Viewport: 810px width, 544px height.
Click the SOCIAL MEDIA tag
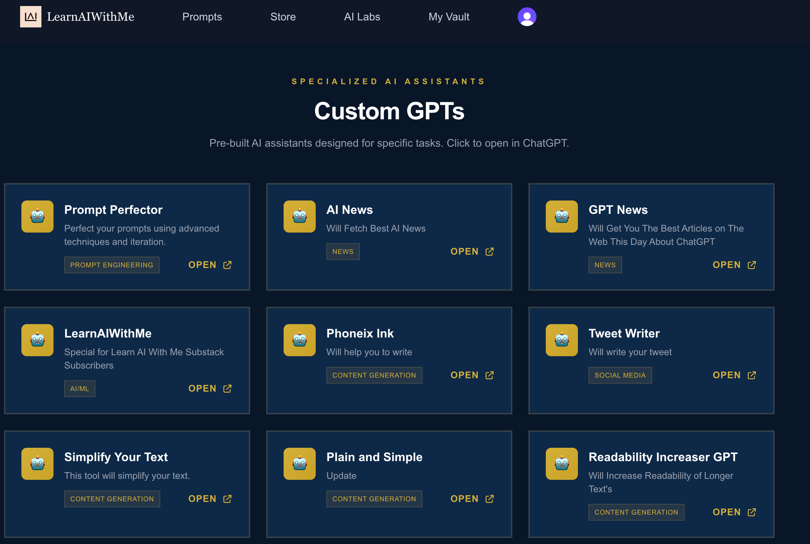coord(620,375)
